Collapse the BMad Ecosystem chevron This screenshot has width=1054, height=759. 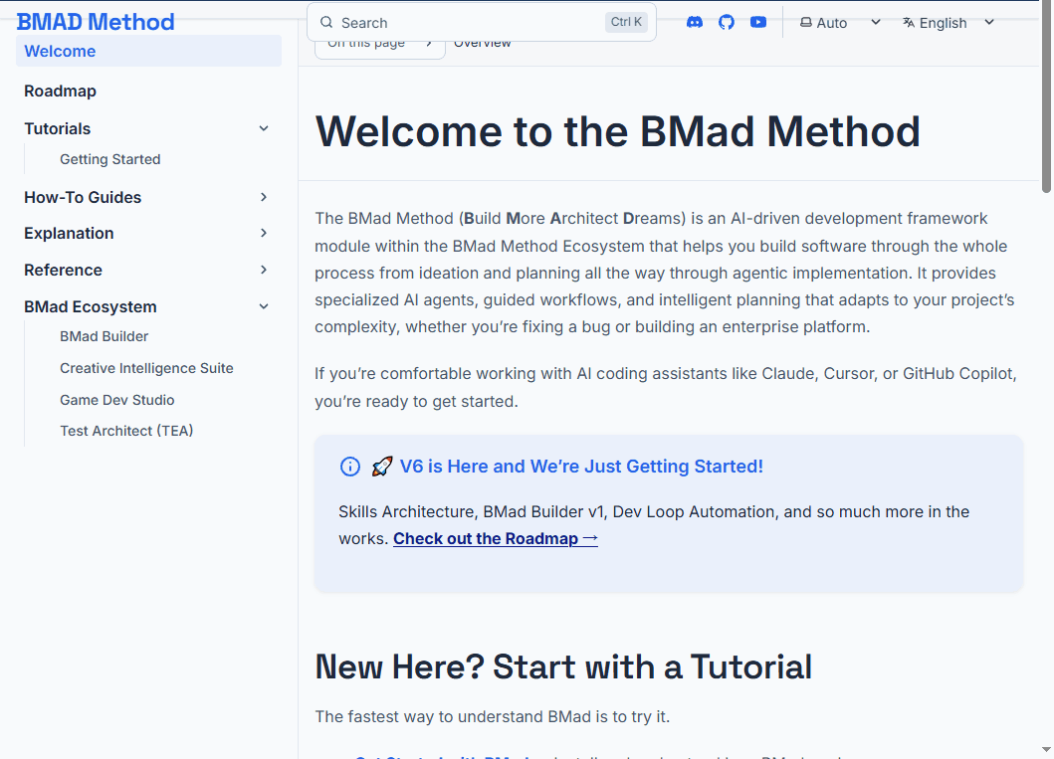click(x=264, y=306)
